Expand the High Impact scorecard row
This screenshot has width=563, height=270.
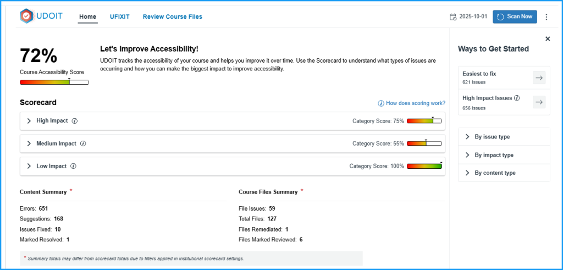pos(29,121)
